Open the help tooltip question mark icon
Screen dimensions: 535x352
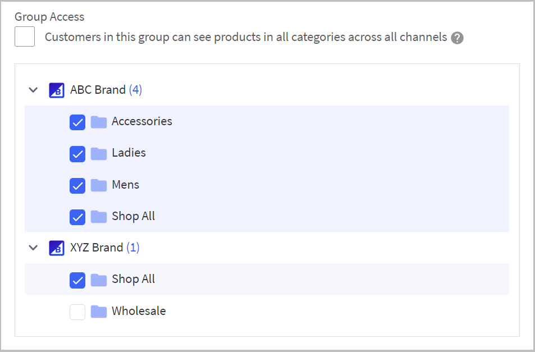point(457,38)
